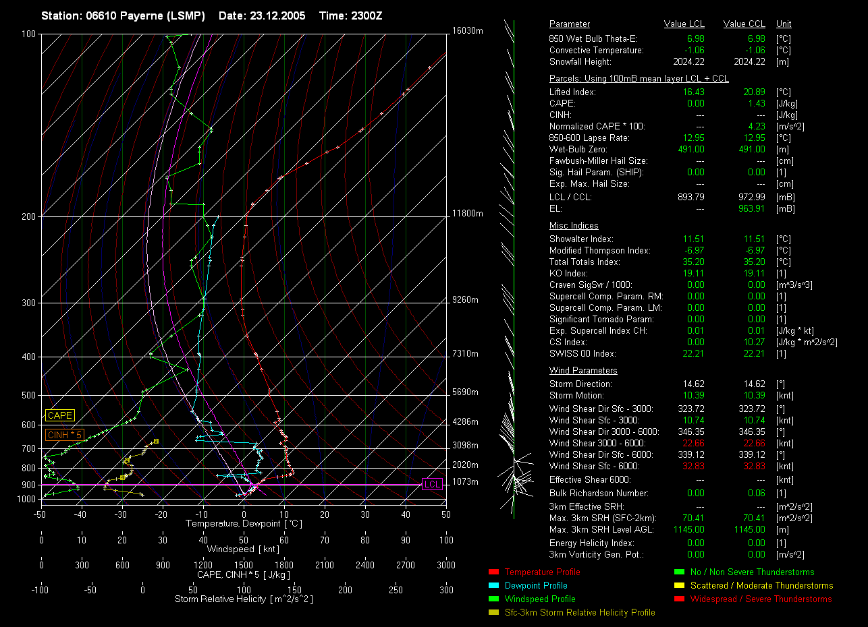868x627 pixels.
Task: Click the orange CINH * 5 label box
Action: pos(64,435)
